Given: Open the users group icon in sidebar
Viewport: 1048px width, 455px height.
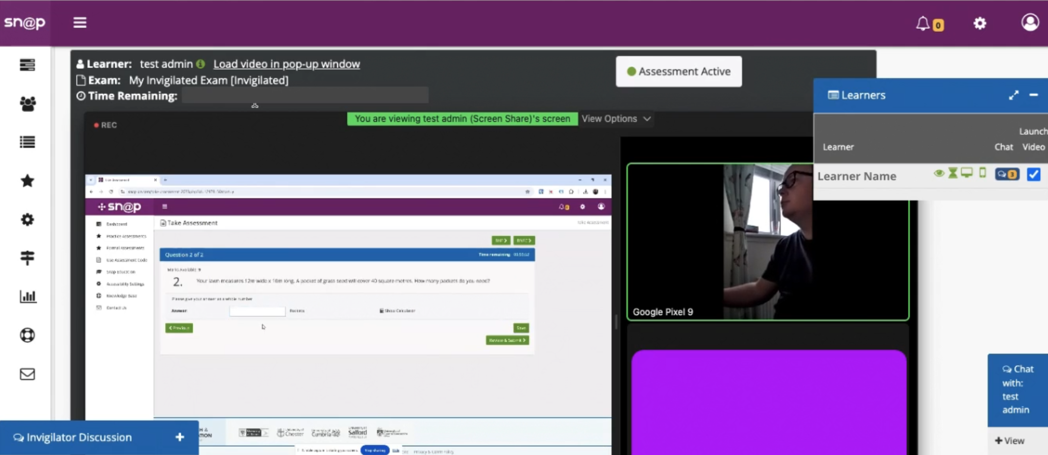Looking at the screenshot, I should pos(27,103).
